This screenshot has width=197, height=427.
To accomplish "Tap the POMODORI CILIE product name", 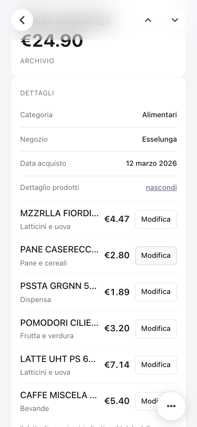I will coord(59,323).
